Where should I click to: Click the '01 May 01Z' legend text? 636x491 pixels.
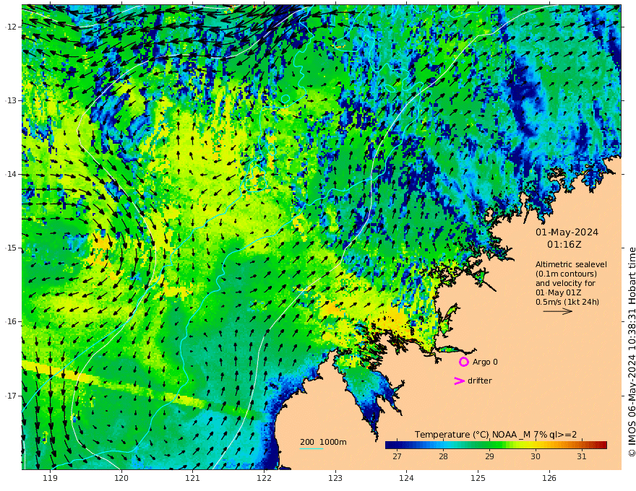tap(558, 292)
